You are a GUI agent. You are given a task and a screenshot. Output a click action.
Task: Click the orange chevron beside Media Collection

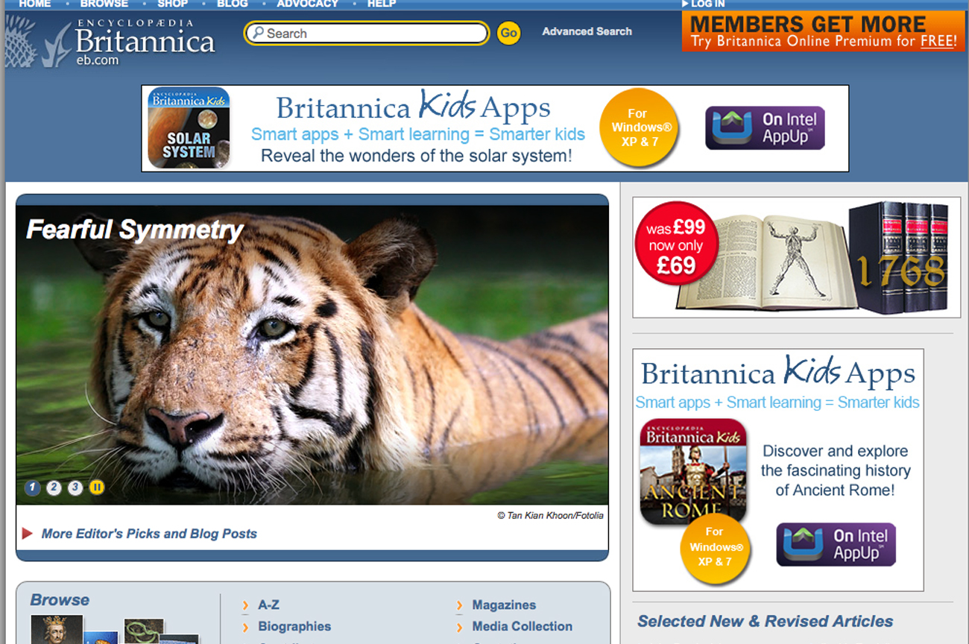(x=460, y=627)
